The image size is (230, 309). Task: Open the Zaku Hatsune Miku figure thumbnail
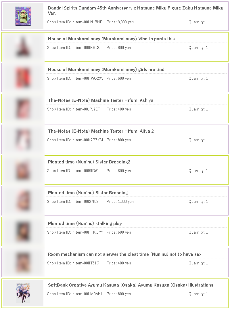click(23, 16)
